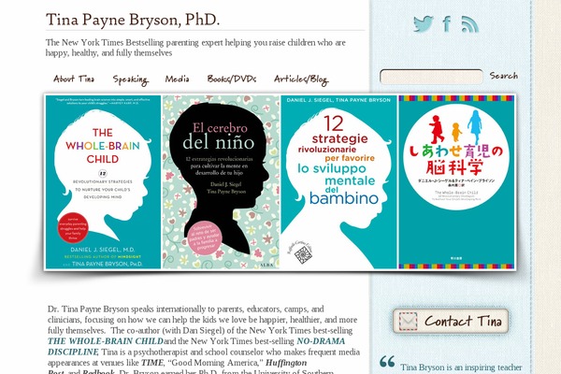Screen dimensions: 561x374
Task: Open the Facebook page icon
Action: point(447,24)
